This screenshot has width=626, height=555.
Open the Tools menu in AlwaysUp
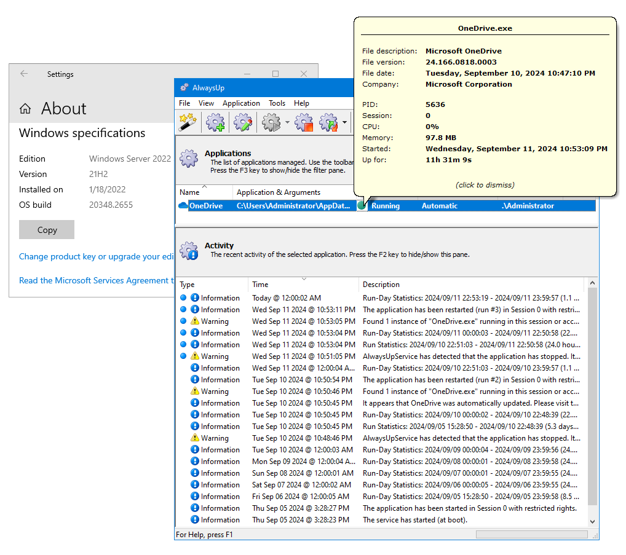pyautogui.click(x=277, y=103)
